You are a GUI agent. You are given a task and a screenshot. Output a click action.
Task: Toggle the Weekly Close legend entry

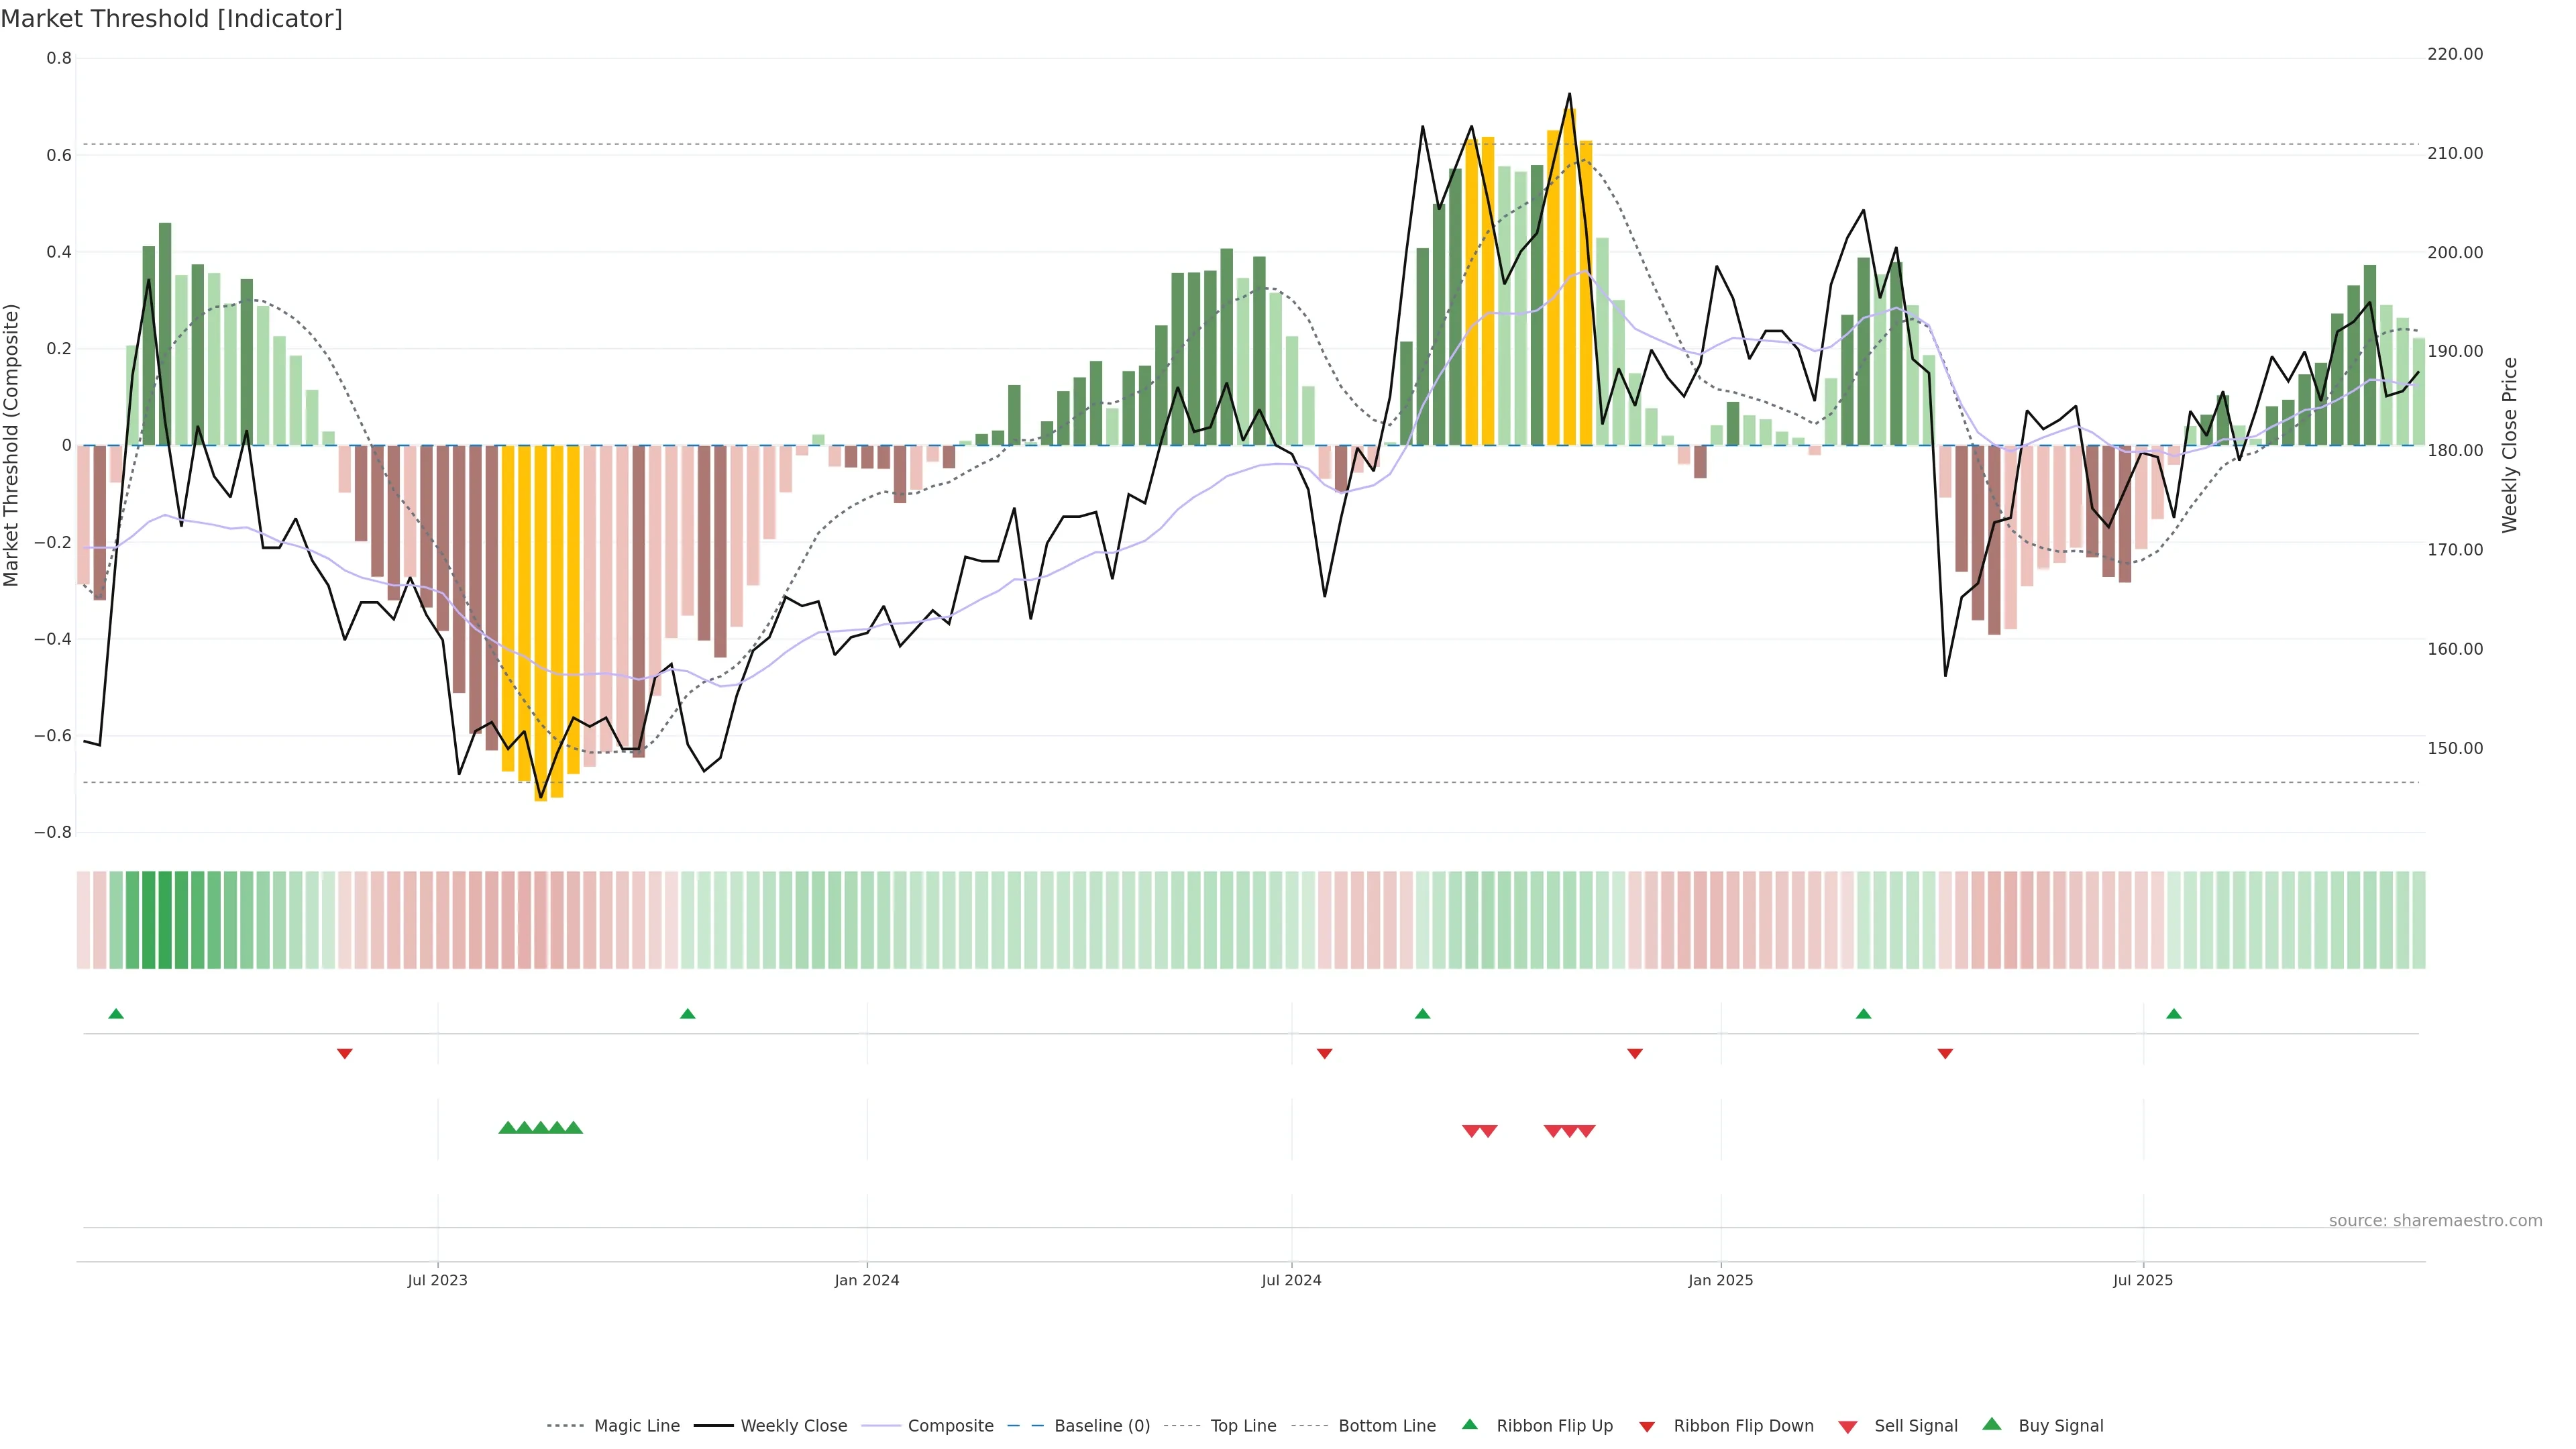(793, 1426)
